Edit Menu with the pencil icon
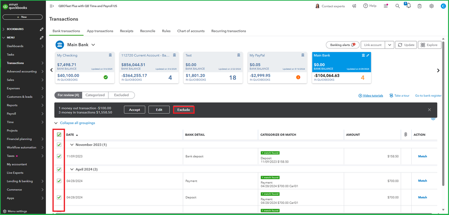Image resolution: width=449 pixels, height=215 pixels. 41,38
